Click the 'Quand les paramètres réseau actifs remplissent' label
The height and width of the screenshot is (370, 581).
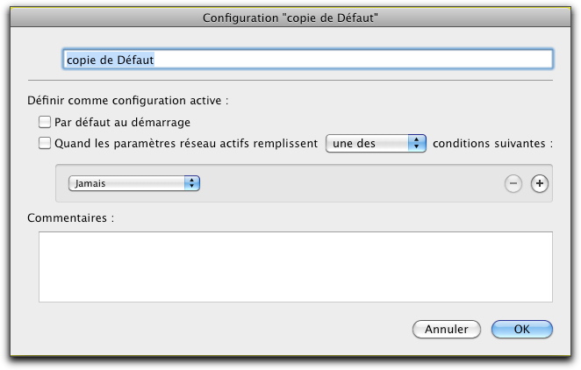click(x=186, y=144)
